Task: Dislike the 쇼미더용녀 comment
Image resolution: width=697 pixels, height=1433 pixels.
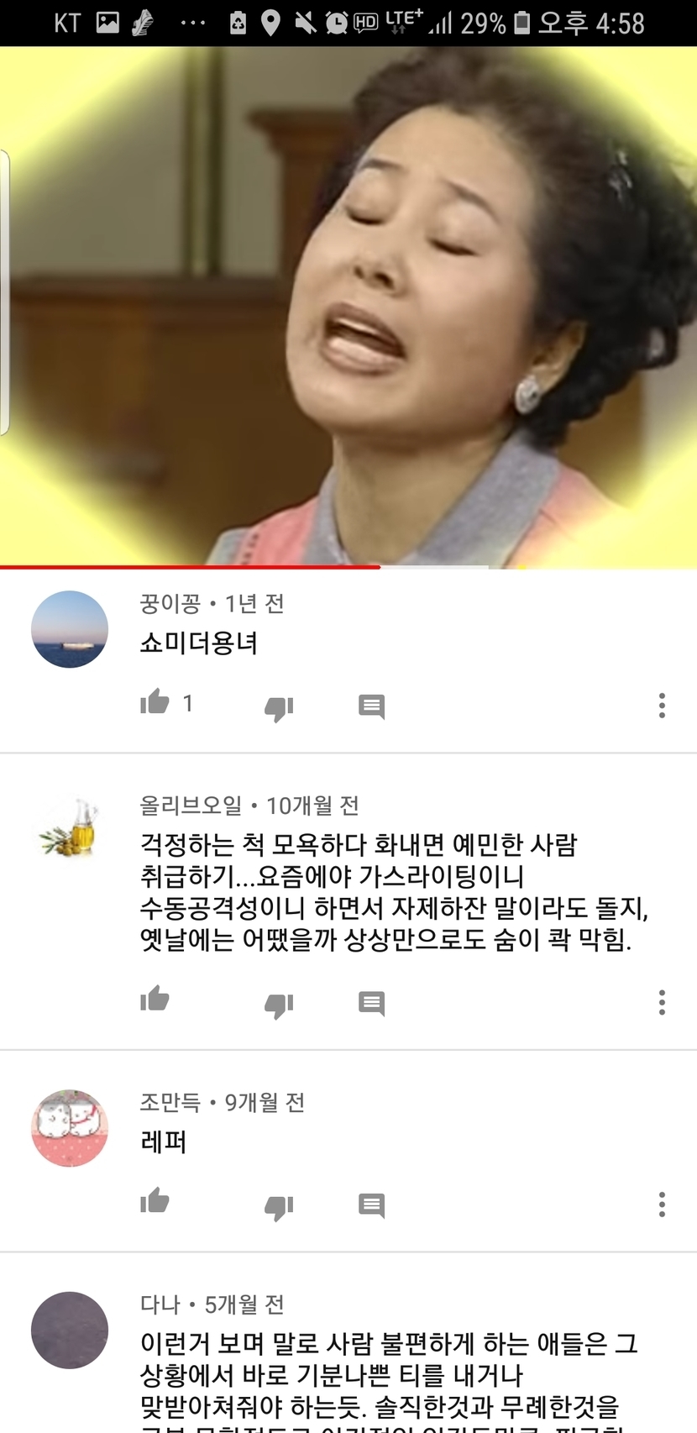Action: pos(279,707)
